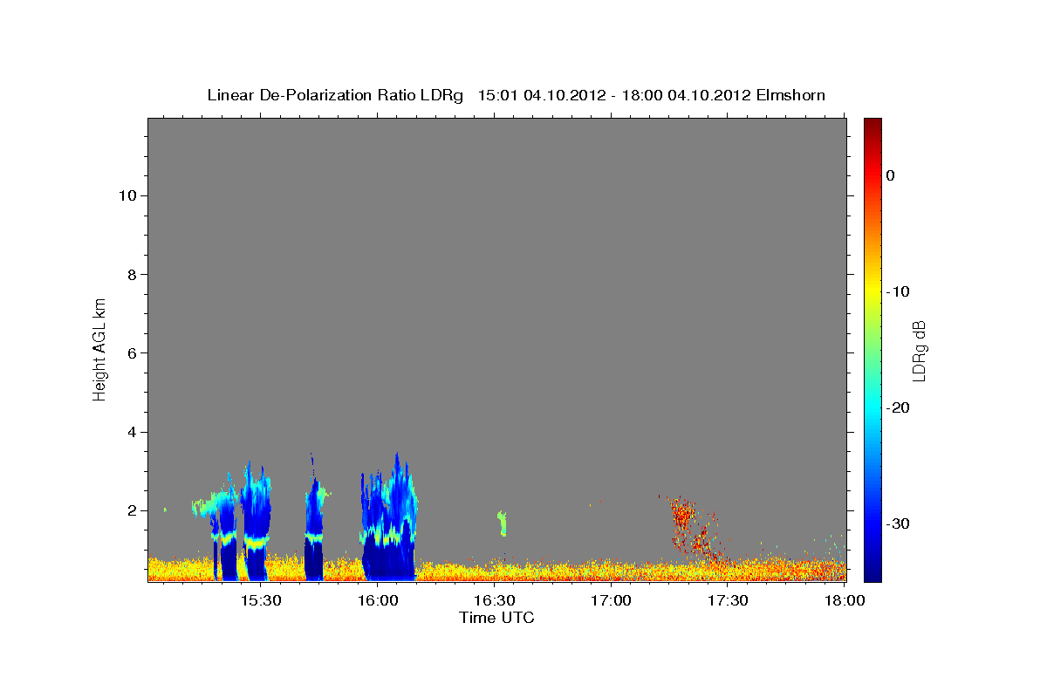The image size is (1047, 698).
Task: Click the colorbar value -20
Action: [x=898, y=407]
